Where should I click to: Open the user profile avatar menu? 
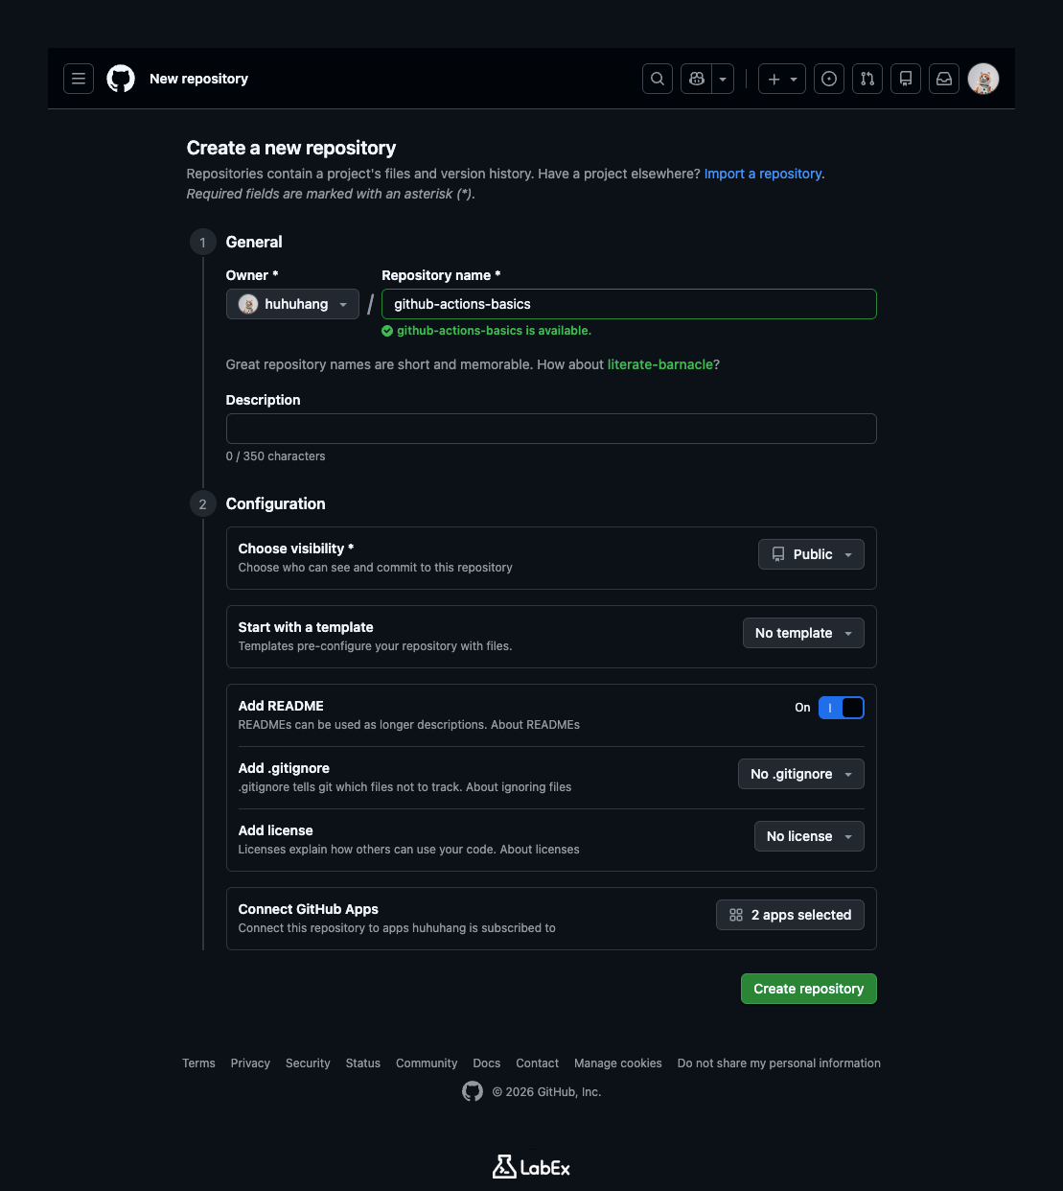click(983, 79)
